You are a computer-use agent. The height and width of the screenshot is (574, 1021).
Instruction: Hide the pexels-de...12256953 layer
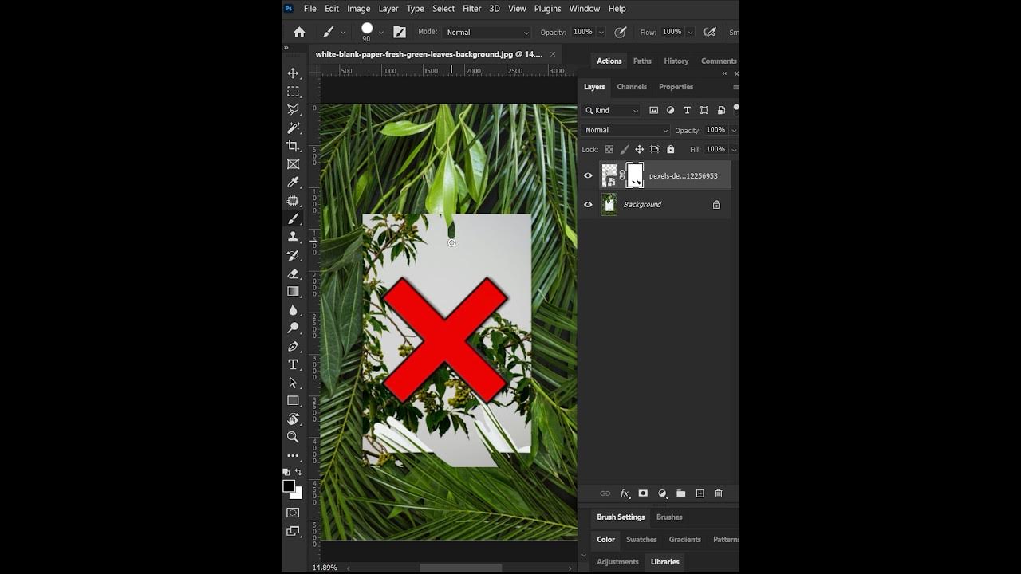pos(588,175)
